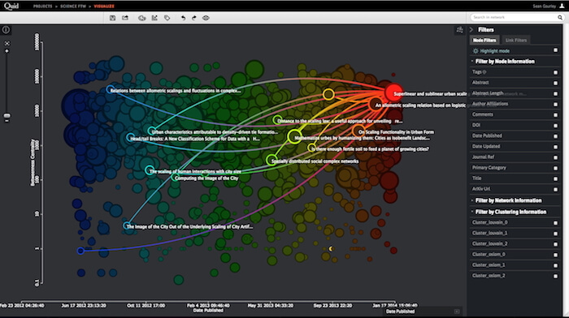The image size is (569, 318).
Task: Check the Date Published filter box
Action: click(555, 136)
